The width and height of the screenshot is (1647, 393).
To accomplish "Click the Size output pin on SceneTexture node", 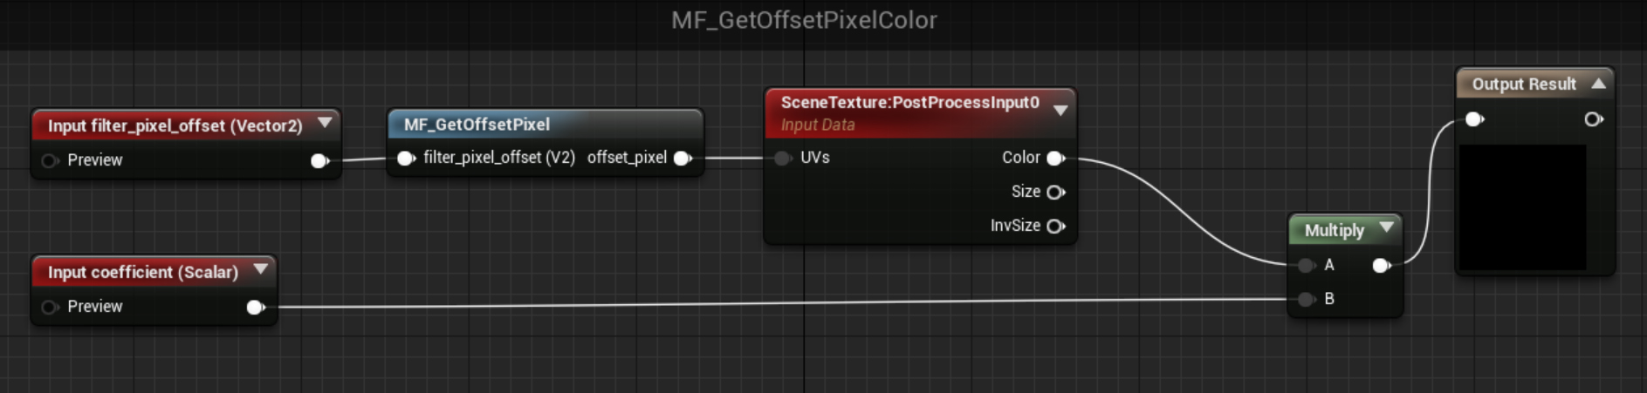I will click(1055, 192).
